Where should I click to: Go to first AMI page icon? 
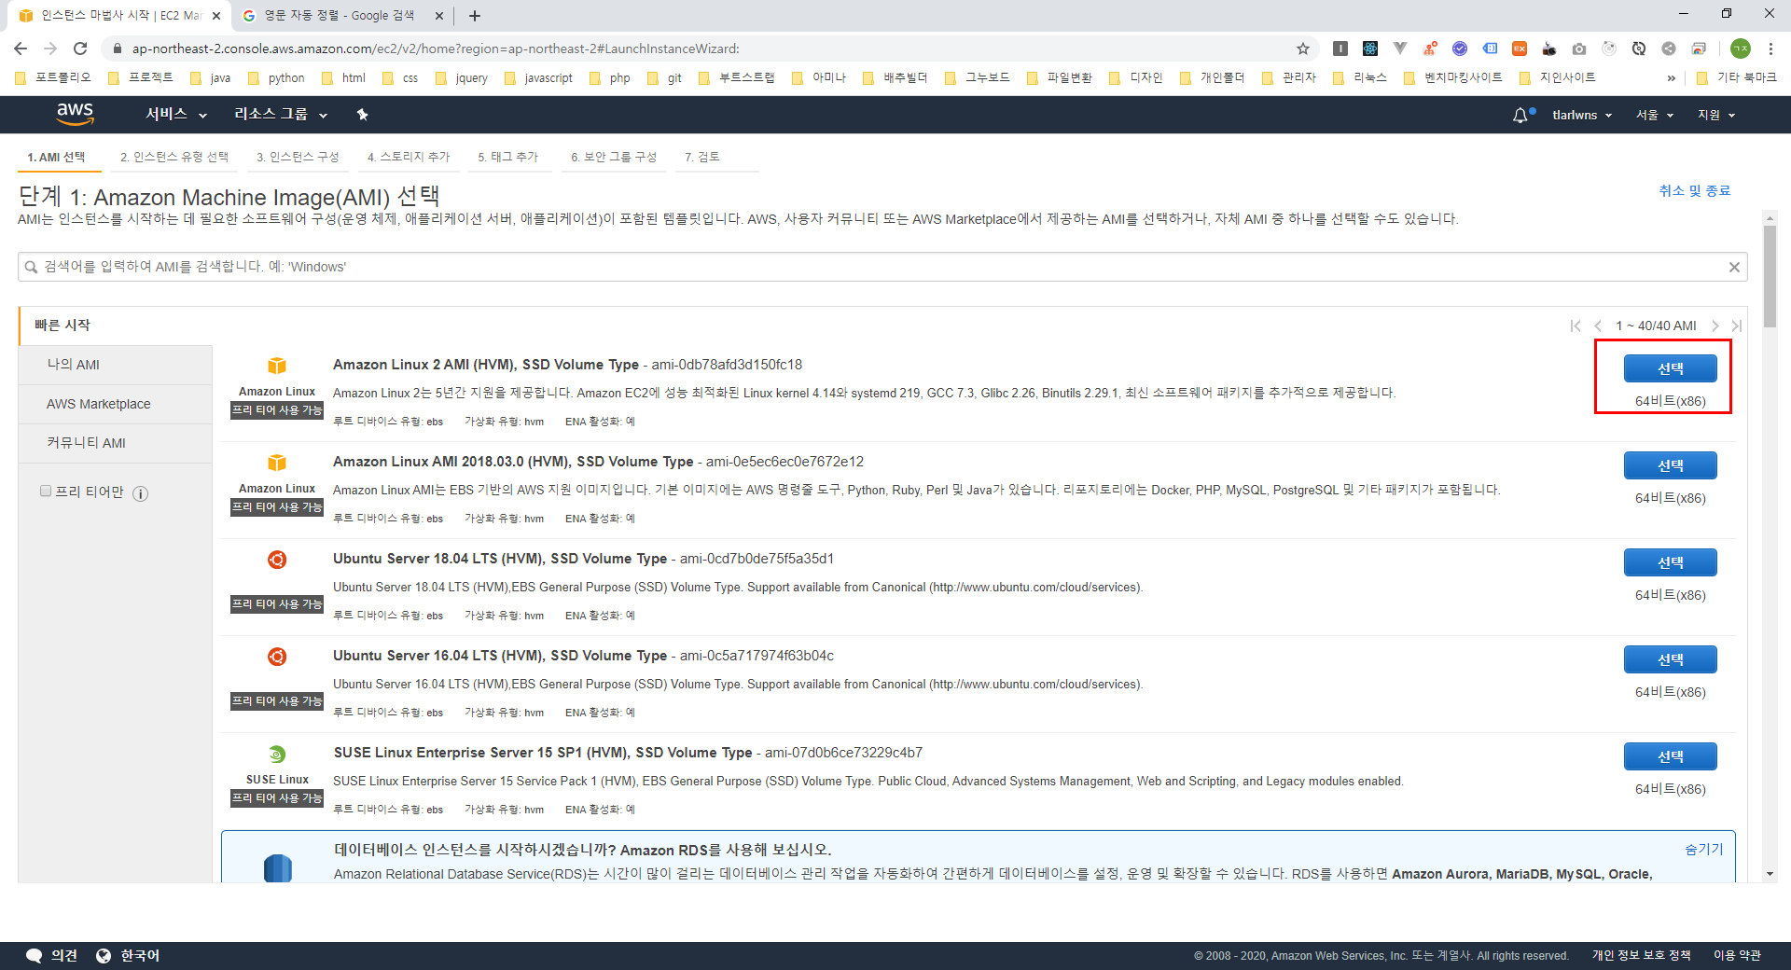[x=1576, y=326]
